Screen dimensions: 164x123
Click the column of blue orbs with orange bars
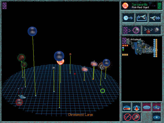156,48
